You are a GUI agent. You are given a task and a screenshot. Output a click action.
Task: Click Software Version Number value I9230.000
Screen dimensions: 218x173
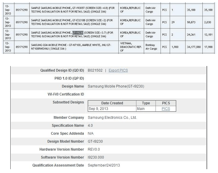[x=96, y=157]
